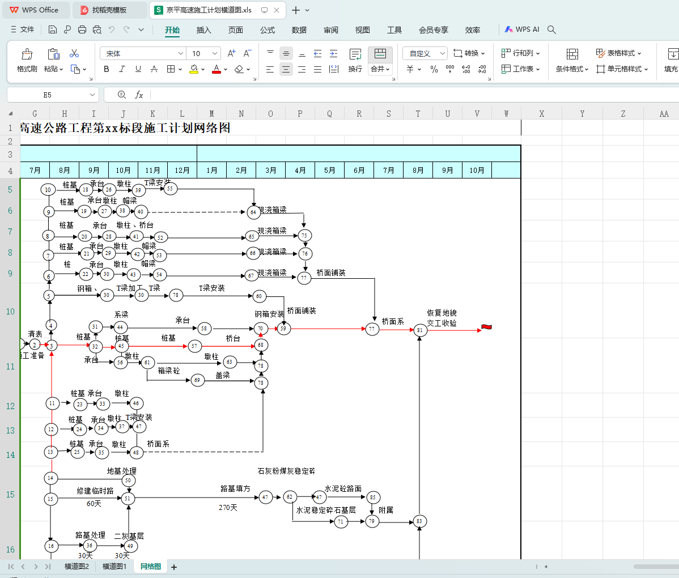Toggle Underline formatting
The height and width of the screenshot is (578, 679).
pos(138,69)
